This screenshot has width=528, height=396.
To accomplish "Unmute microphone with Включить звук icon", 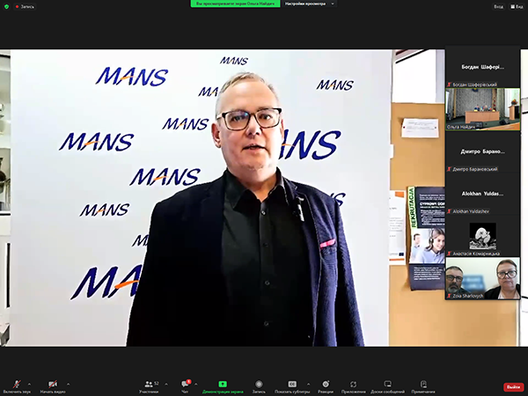I will (17, 386).
